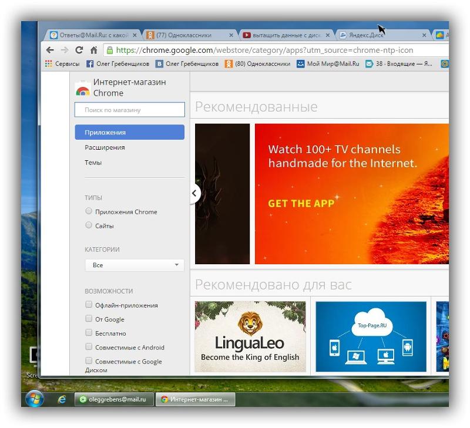Switch to Ответы@Mail.Ru tab
Image resolution: width=470 pixels, height=428 pixels.
point(93,35)
